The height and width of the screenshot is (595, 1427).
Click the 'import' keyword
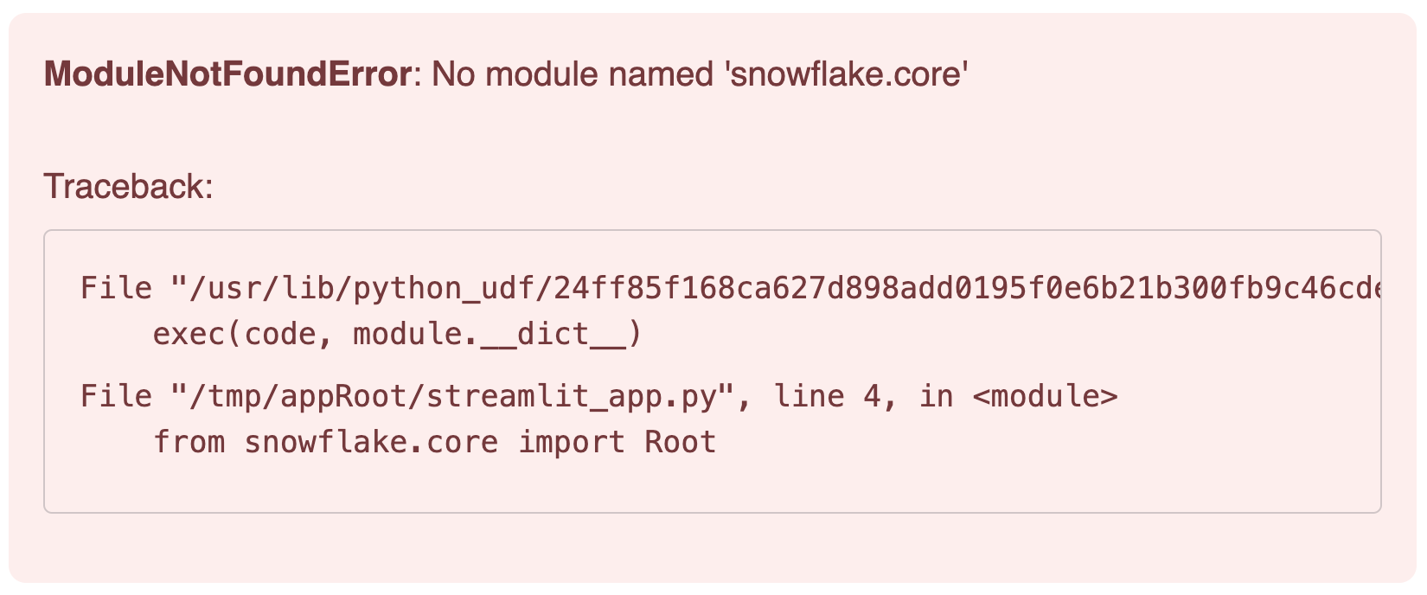(x=571, y=442)
